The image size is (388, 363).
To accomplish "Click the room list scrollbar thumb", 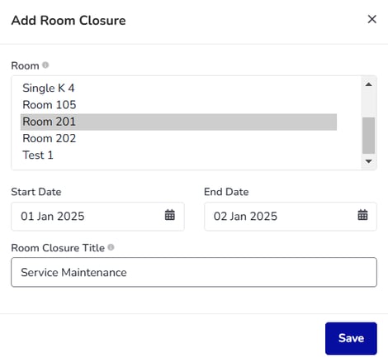I will pyautogui.click(x=369, y=136).
